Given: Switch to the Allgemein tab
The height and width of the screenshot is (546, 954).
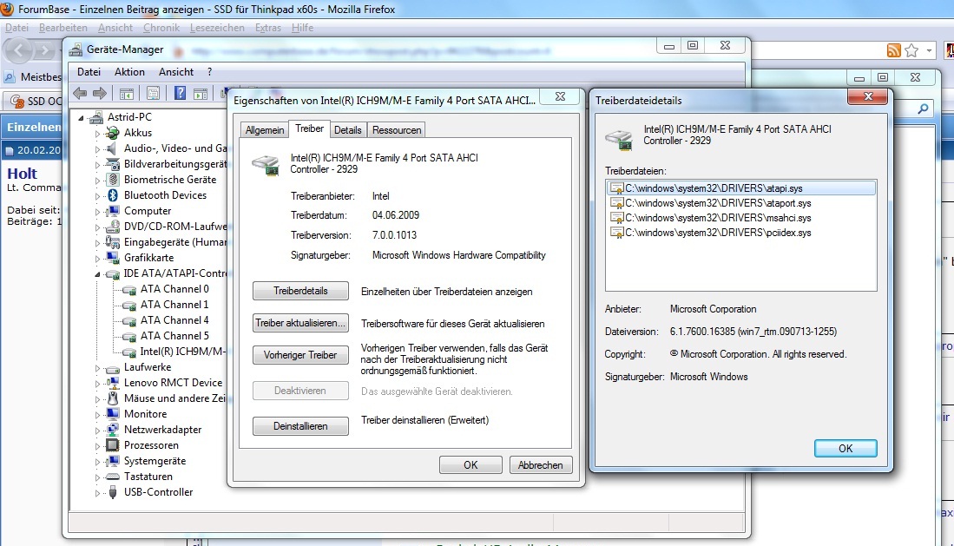Looking at the screenshot, I should tap(265, 130).
